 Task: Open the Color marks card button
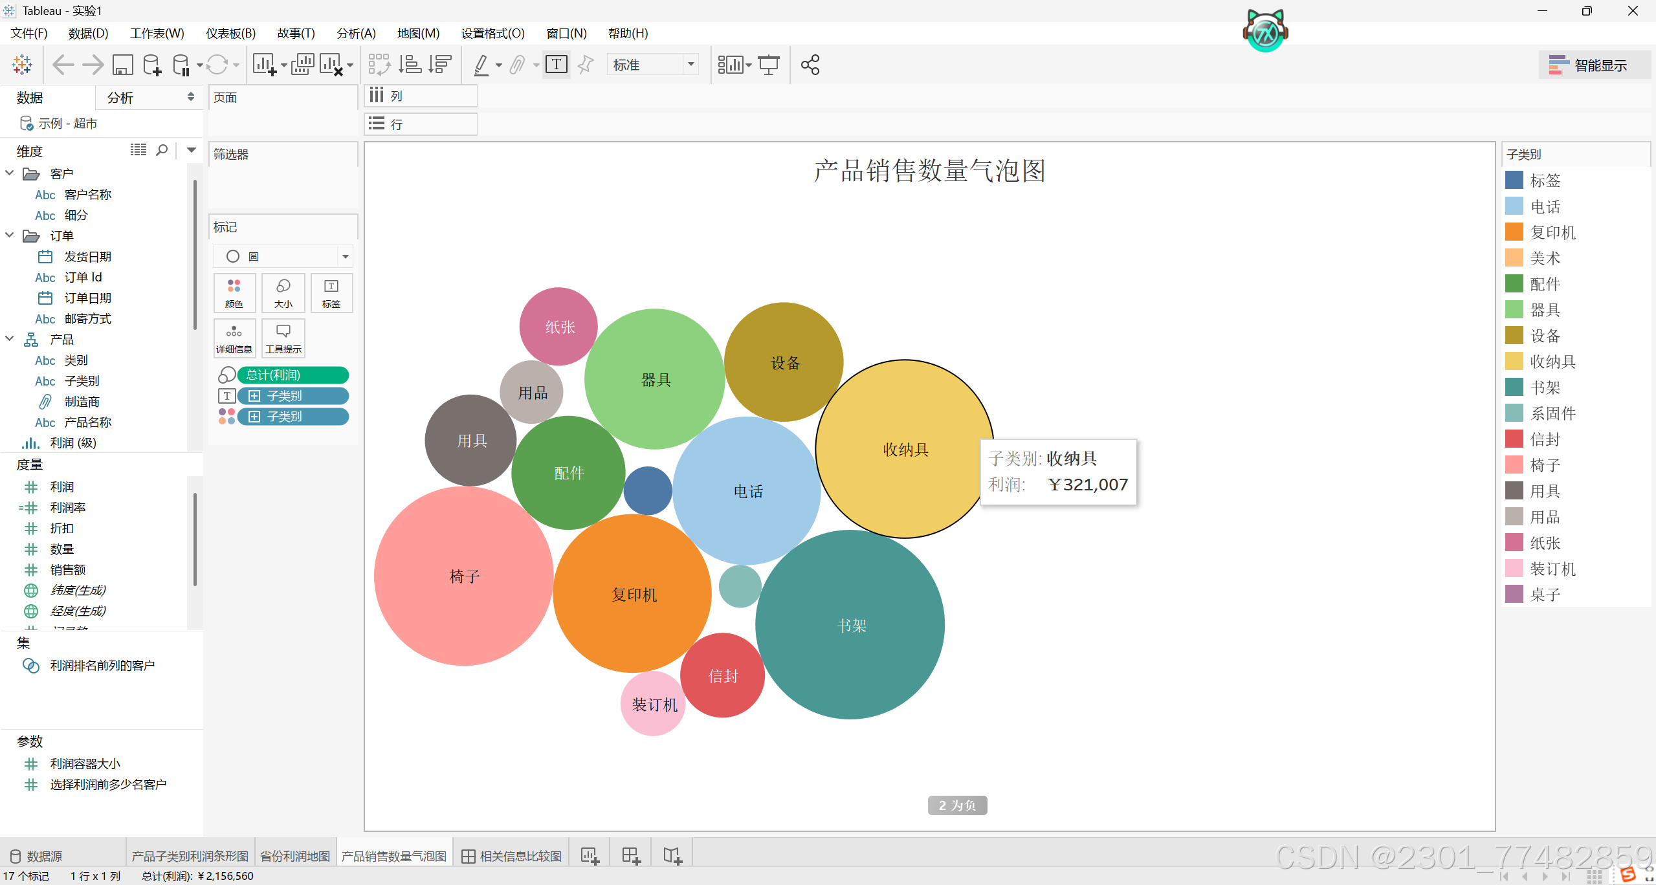(234, 293)
